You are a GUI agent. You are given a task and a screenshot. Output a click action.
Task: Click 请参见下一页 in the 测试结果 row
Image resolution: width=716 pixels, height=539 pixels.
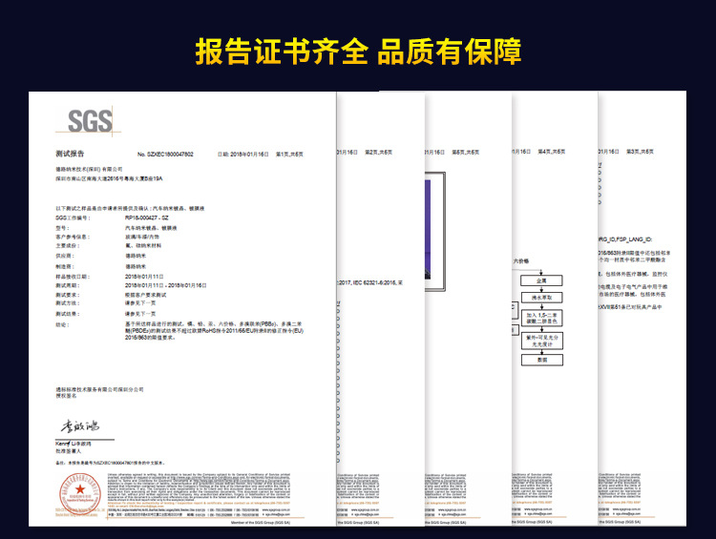pos(140,314)
